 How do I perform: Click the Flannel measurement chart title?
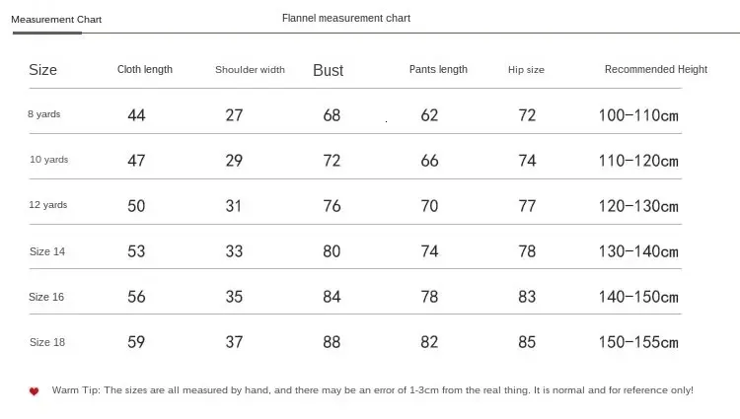[x=346, y=19]
